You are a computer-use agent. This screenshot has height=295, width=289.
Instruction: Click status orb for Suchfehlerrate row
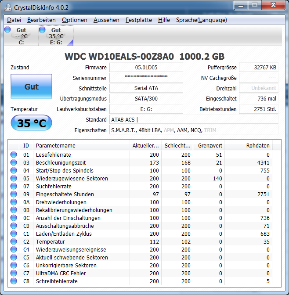(x=14, y=186)
